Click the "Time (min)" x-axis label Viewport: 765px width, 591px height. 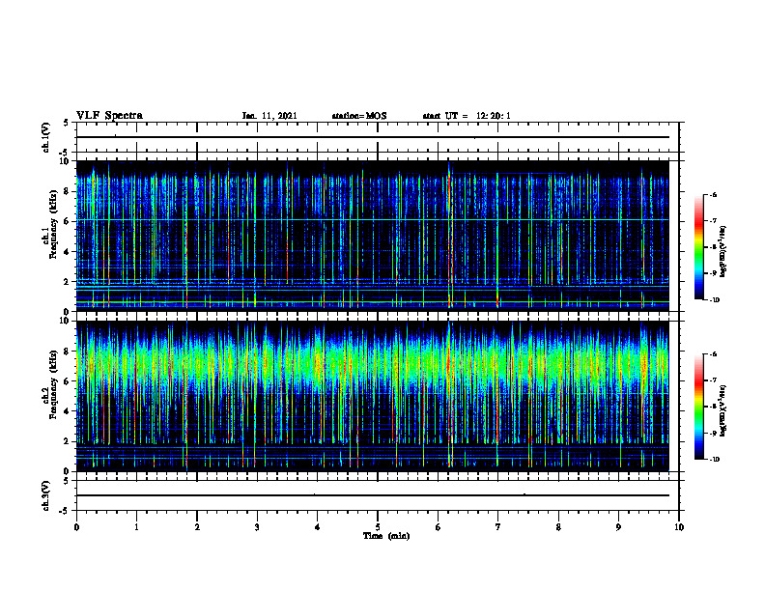coord(386,536)
